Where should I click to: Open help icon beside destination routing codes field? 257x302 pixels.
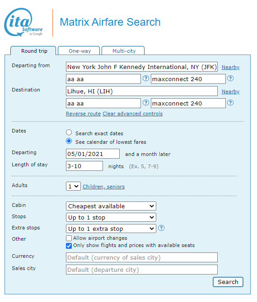coord(146,103)
